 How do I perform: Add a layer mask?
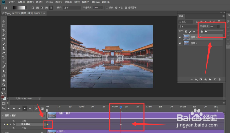(201, 79)
